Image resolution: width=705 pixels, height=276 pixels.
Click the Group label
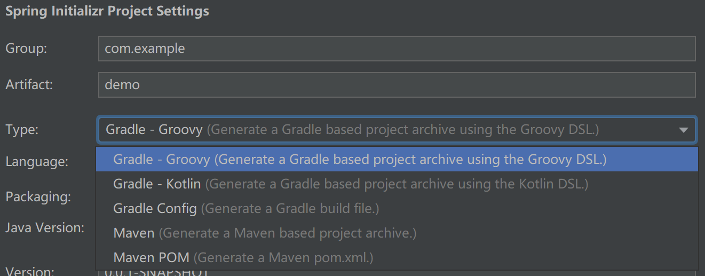[x=26, y=49]
